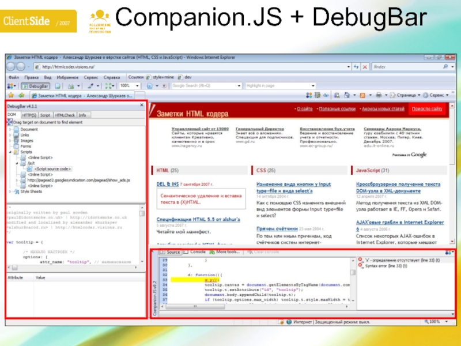This screenshot has height=346, width=461.
Task: Click the More tools icon in Companion.JS
Action: pos(212,252)
